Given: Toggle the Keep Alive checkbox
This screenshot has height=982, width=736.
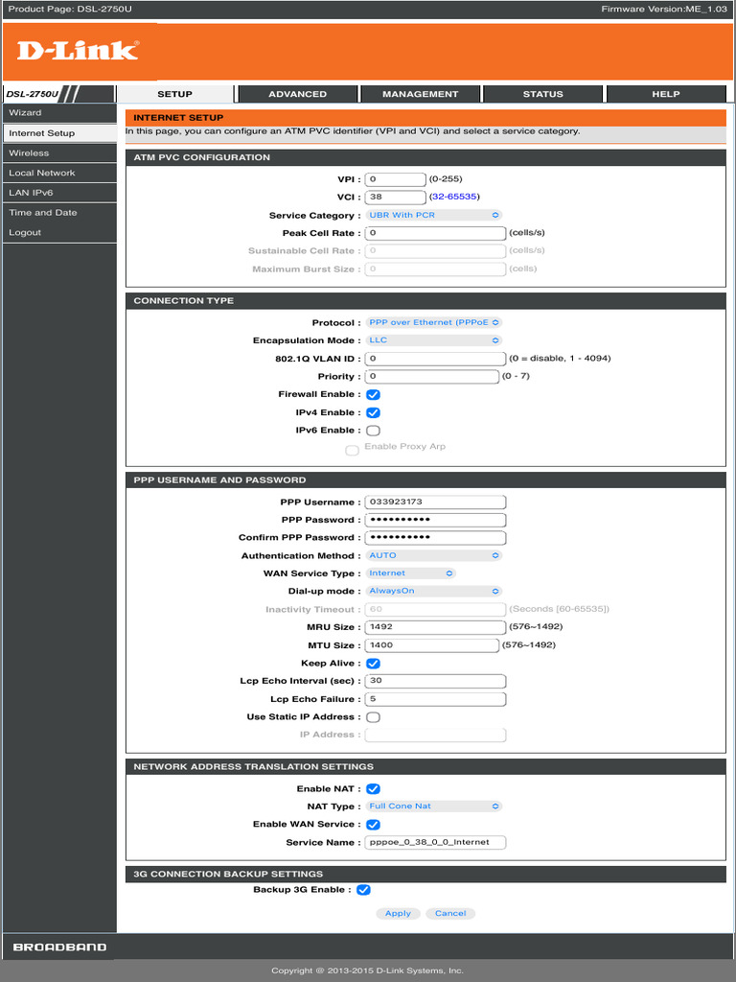Looking at the screenshot, I should coord(373,664).
